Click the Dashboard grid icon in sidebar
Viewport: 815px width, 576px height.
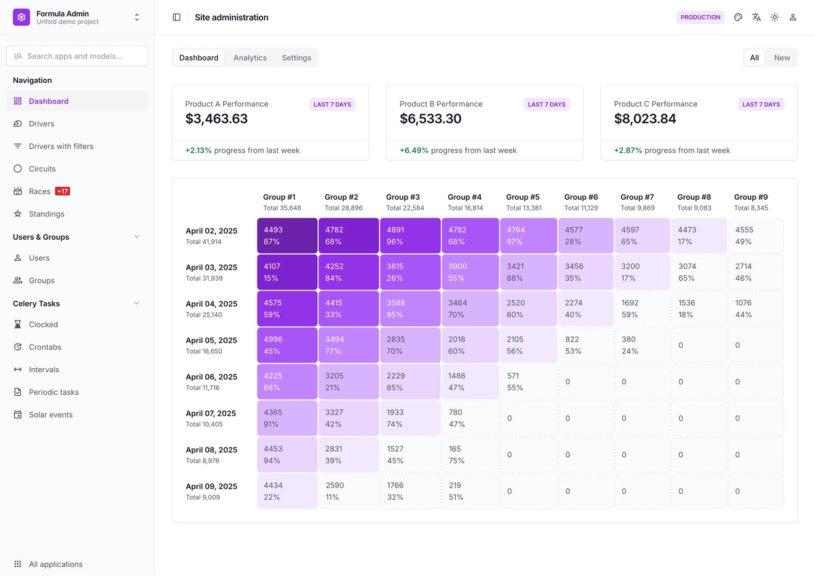pyautogui.click(x=18, y=101)
